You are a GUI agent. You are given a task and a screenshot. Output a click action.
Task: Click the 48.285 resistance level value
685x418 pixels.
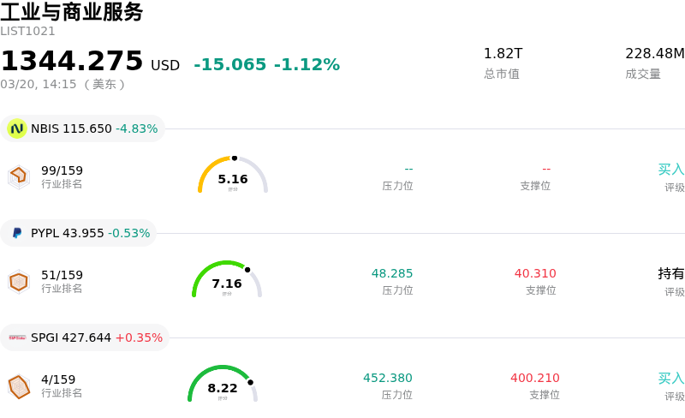click(392, 274)
